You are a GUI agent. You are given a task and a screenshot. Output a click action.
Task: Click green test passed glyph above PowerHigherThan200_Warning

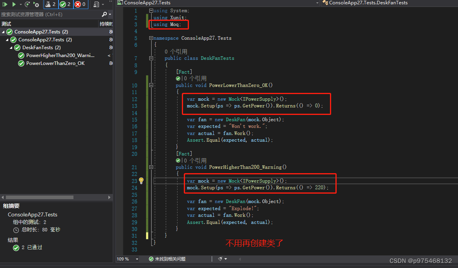coord(178,160)
